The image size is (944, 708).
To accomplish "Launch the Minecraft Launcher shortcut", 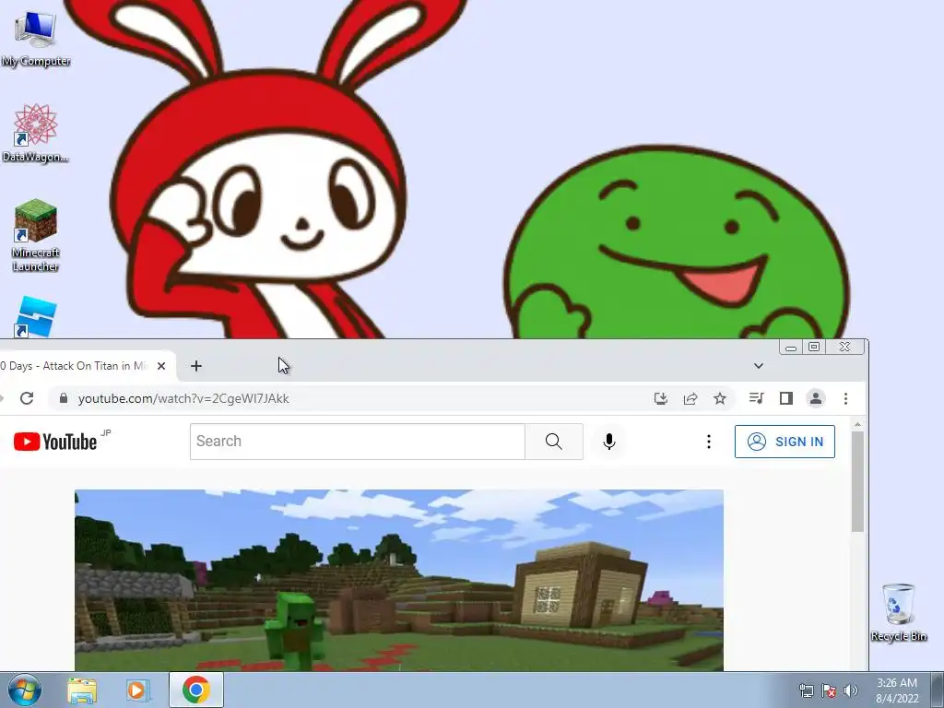I will (x=36, y=235).
